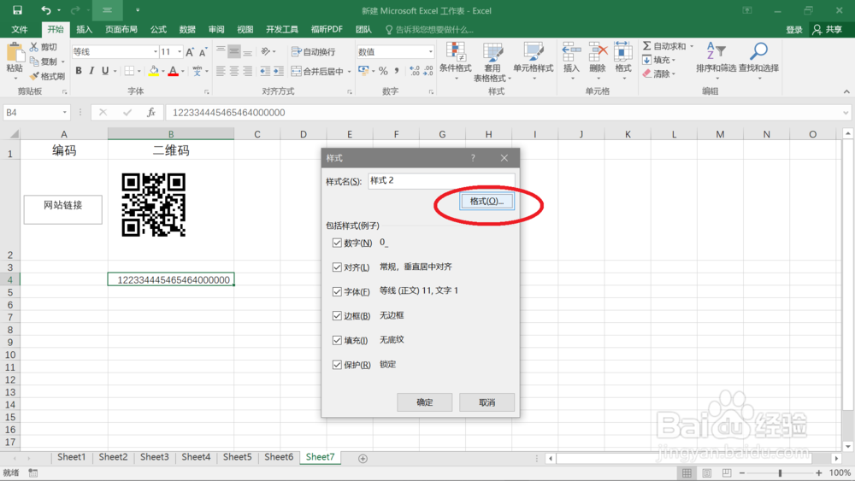Image resolution: width=855 pixels, height=481 pixels.
Task: Click the Wrap Text icon
Action: coord(297,52)
